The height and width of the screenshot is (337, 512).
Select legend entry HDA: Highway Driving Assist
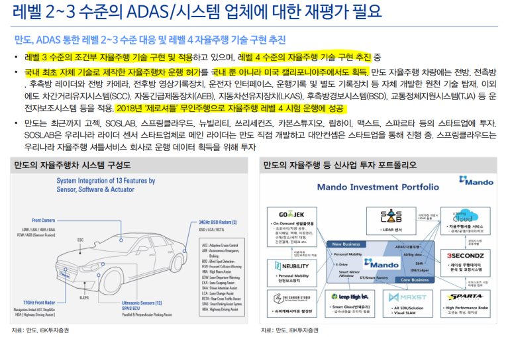220,309
